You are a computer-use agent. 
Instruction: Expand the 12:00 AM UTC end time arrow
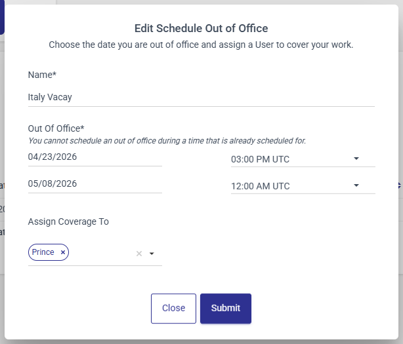point(356,185)
